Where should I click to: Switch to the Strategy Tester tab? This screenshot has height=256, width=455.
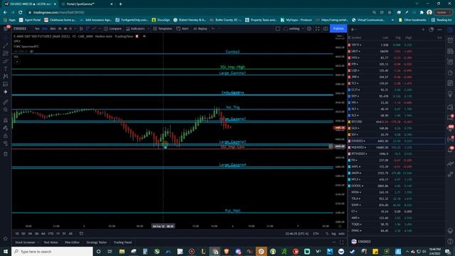coord(97,242)
